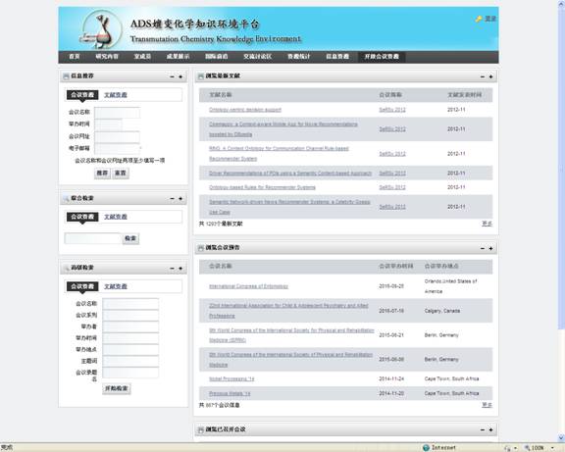Collapse the 浏览已召开会议 panel with minus icon
The image size is (565, 452).
click(483, 429)
